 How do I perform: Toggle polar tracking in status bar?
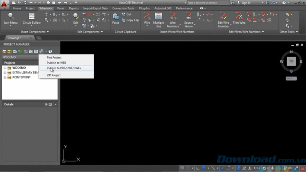(x=204, y=168)
